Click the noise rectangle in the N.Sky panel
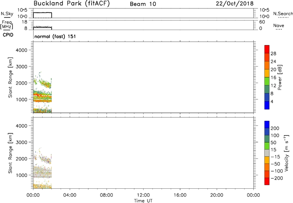Viewport: 293px width, 203px height. [42, 15]
